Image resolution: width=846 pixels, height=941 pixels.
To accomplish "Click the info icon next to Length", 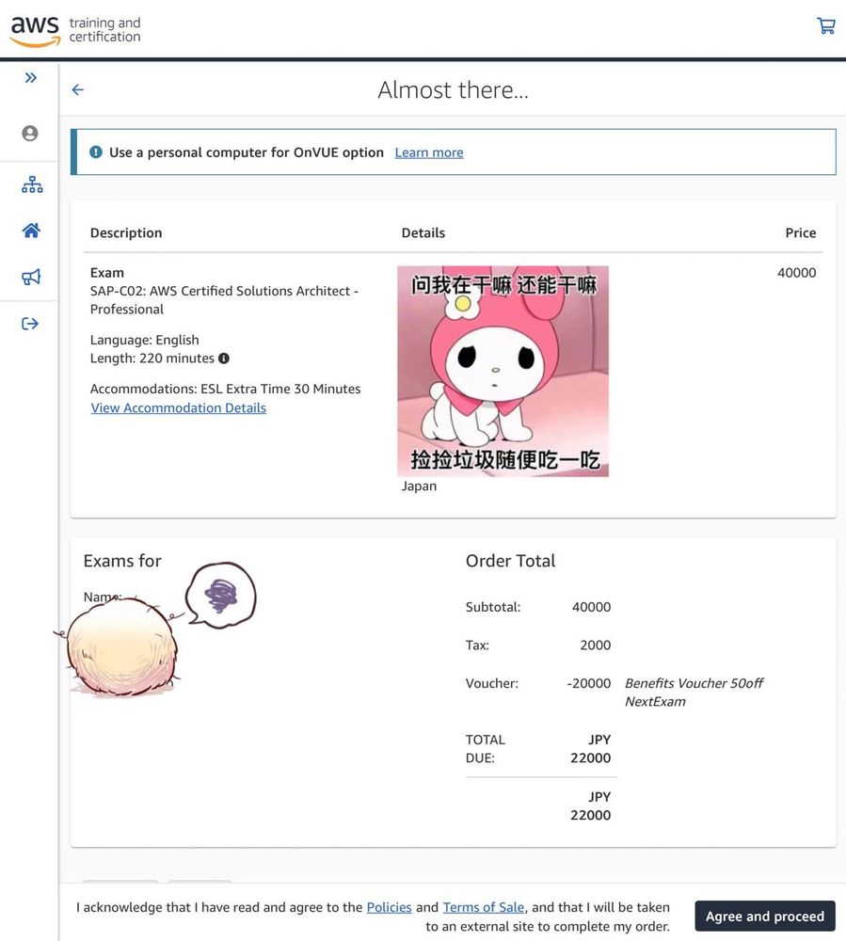I will 224,359.
